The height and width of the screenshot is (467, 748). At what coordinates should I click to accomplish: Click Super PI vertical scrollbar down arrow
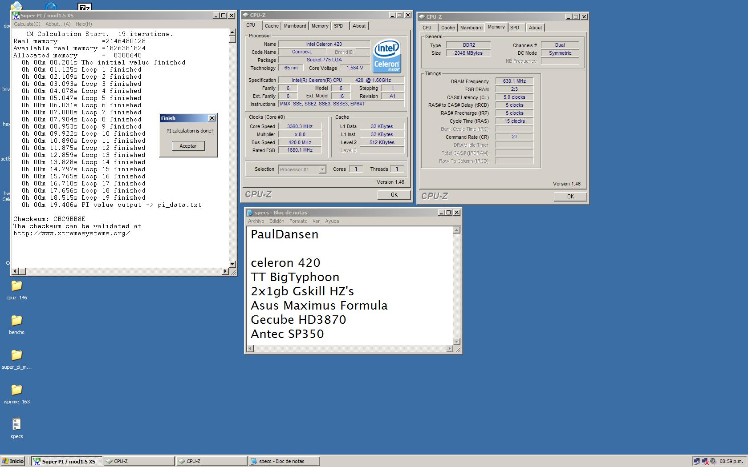point(232,264)
